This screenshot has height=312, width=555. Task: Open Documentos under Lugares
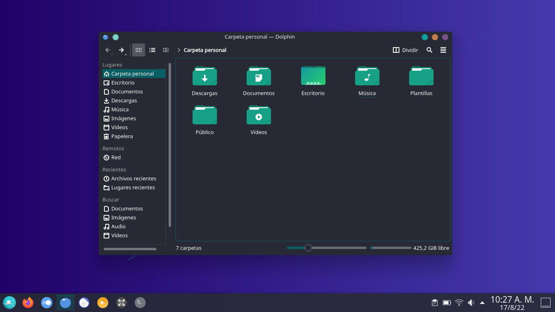[134, 91]
